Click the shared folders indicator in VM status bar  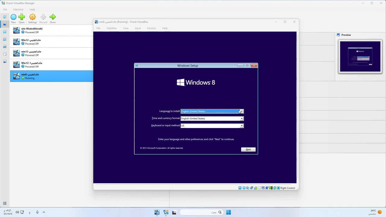259,188
